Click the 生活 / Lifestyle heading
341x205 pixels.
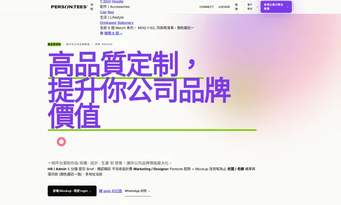tap(112, 18)
